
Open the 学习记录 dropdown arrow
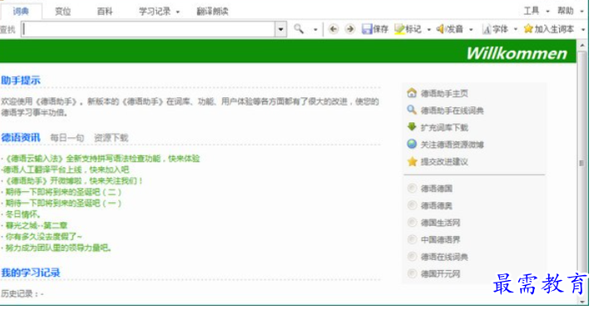click(178, 12)
